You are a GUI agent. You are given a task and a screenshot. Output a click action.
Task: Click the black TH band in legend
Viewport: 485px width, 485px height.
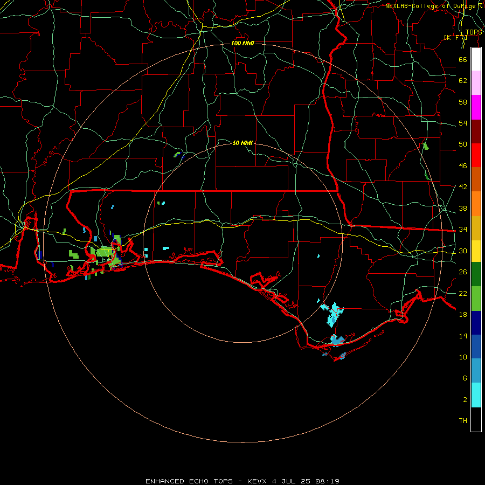476,419
